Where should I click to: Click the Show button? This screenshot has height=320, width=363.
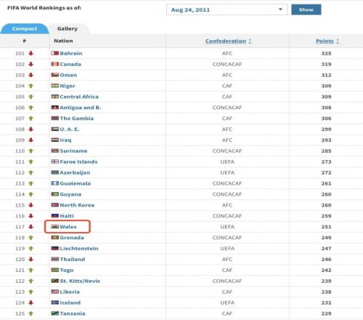click(x=306, y=9)
